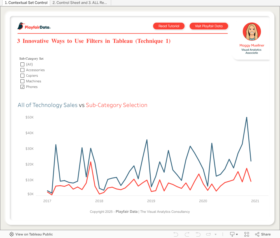Check the (All) sub-category checkbox

click(22, 64)
